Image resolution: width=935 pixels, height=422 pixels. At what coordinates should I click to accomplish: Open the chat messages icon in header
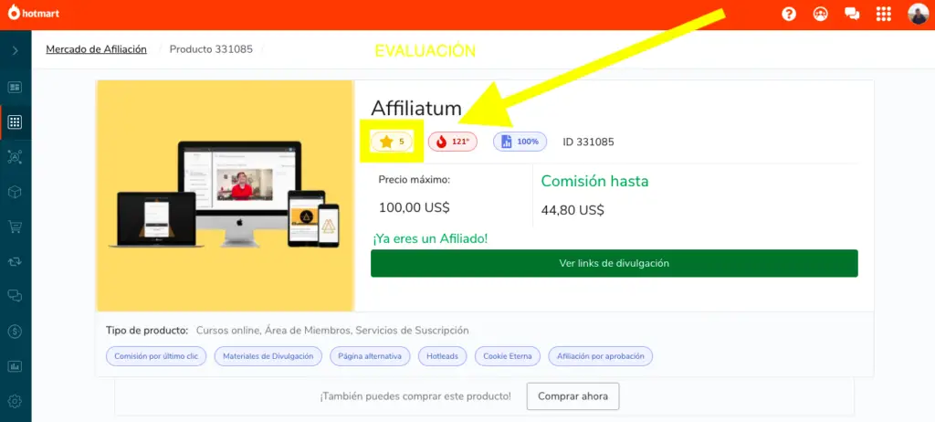click(852, 15)
